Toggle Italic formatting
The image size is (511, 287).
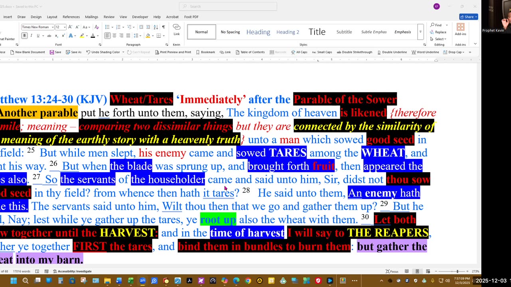[x=31, y=35]
